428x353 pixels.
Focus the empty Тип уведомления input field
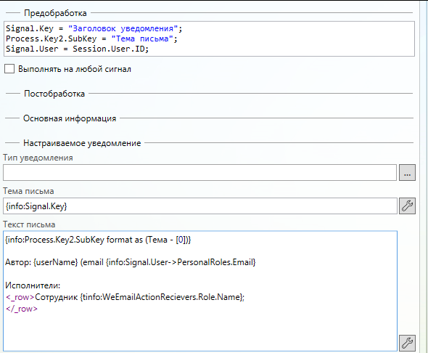click(199, 172)
